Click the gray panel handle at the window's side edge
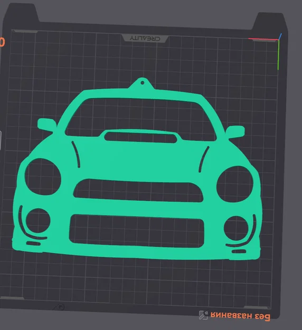 pyautogui.click(x=1, y=140)
